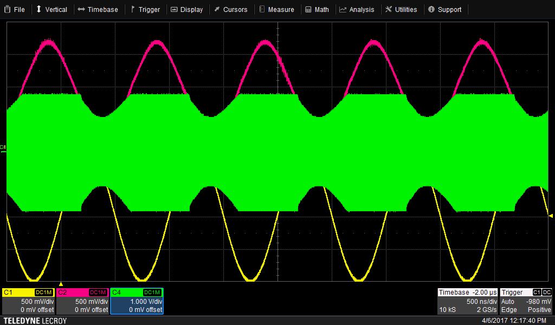Click the Support info icon
Screen dimensions: 555x325
coord(431,10)
